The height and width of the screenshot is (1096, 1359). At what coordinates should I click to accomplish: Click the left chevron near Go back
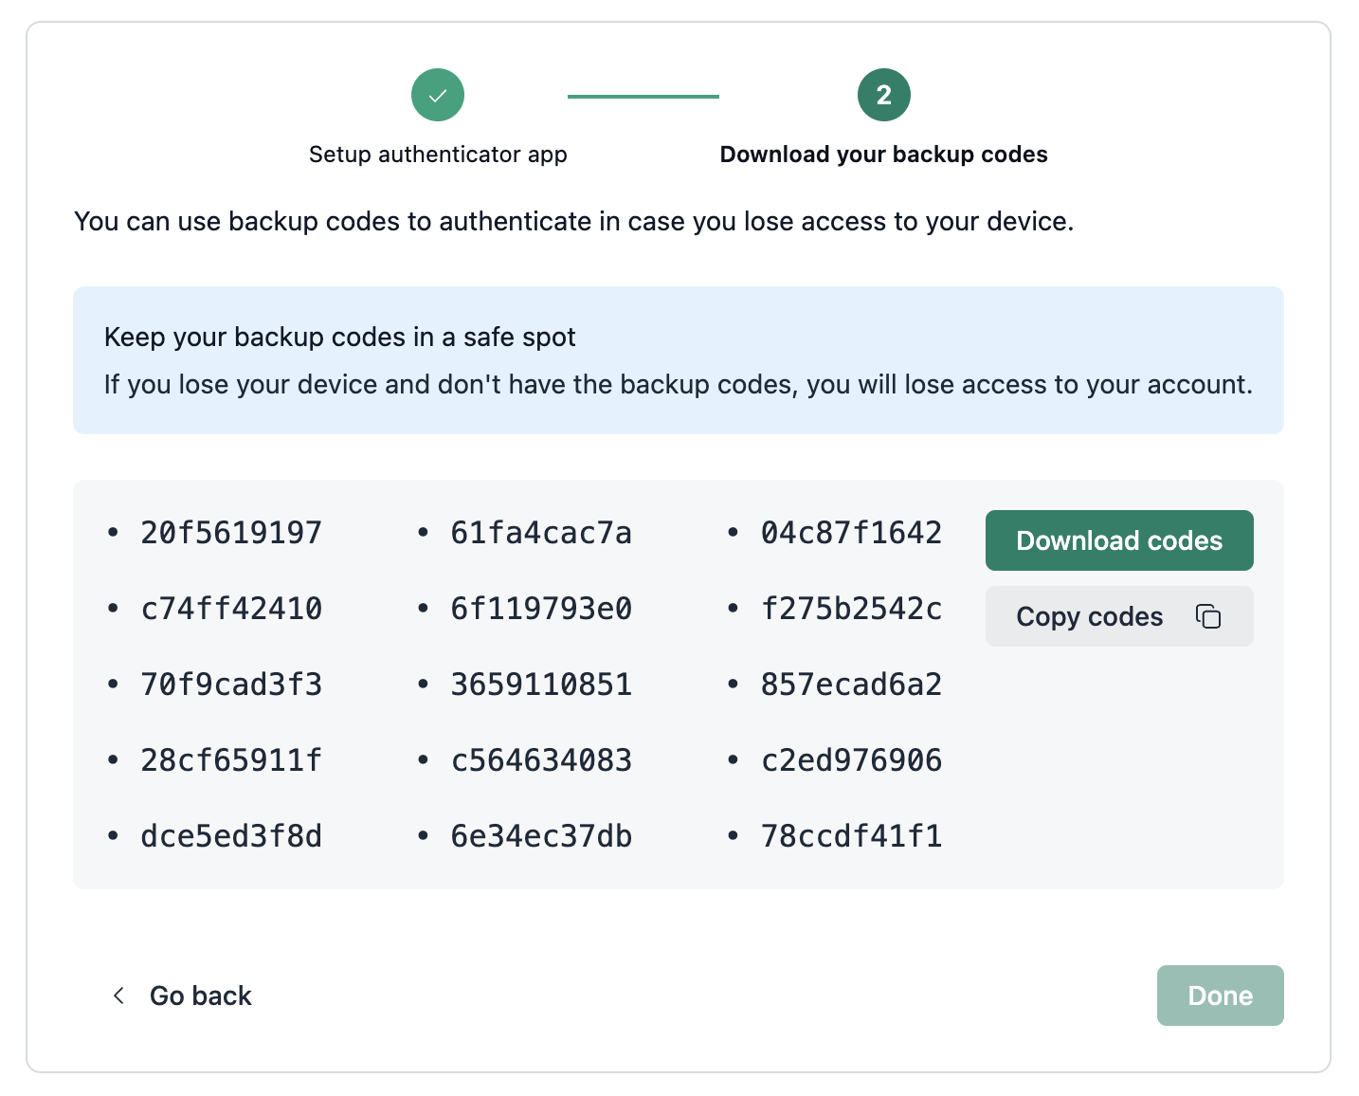click(118, 996)
